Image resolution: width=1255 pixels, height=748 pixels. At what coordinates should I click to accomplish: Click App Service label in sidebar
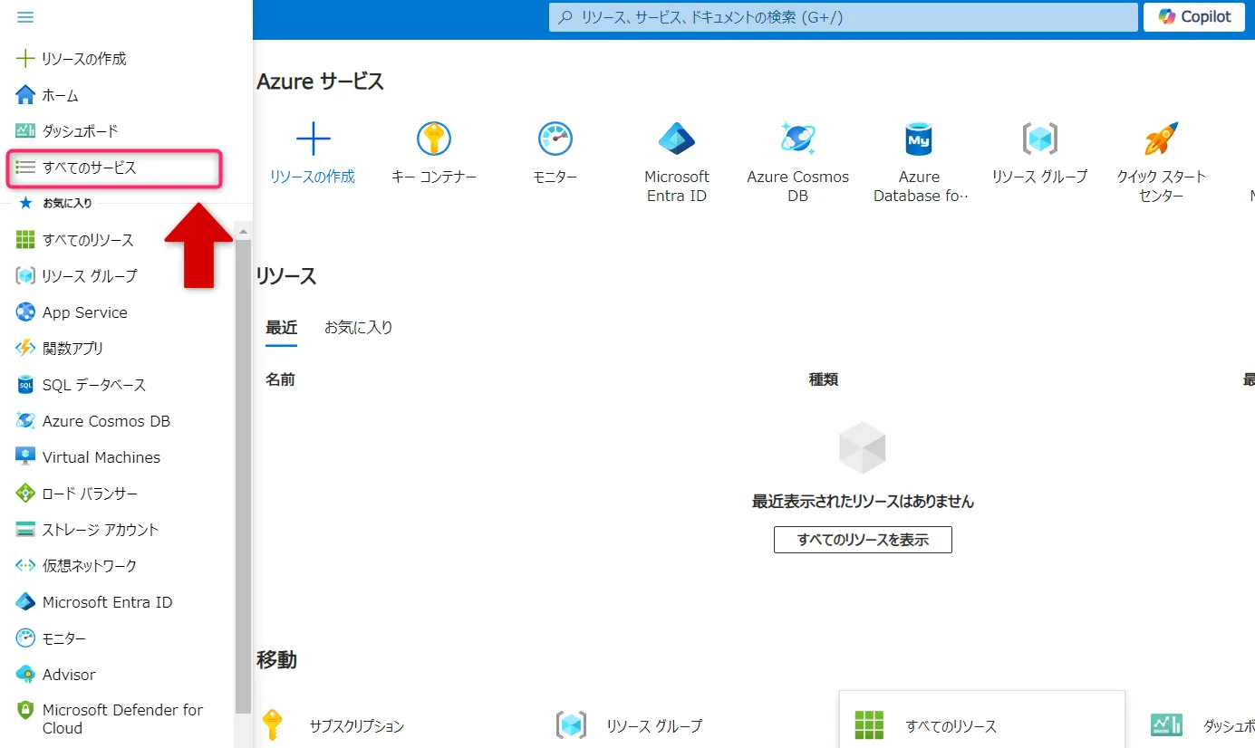[x=85, y=312]
